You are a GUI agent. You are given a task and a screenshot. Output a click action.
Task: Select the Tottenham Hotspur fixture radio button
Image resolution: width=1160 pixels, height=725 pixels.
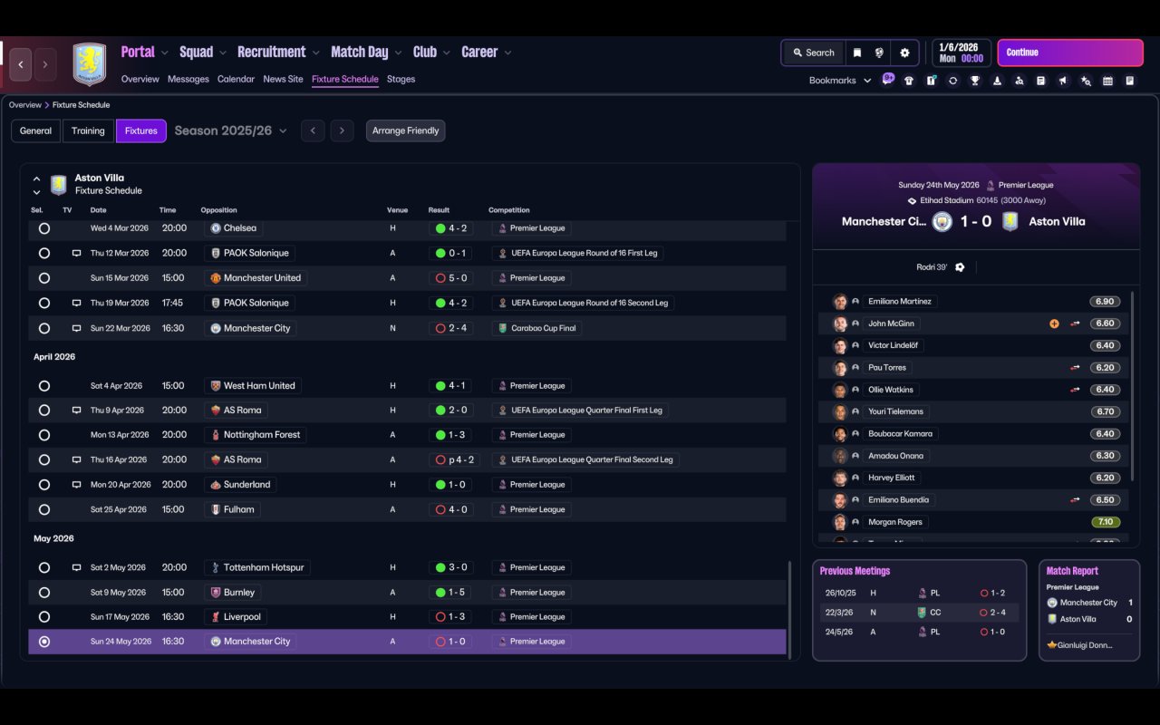tap(44, 567)
